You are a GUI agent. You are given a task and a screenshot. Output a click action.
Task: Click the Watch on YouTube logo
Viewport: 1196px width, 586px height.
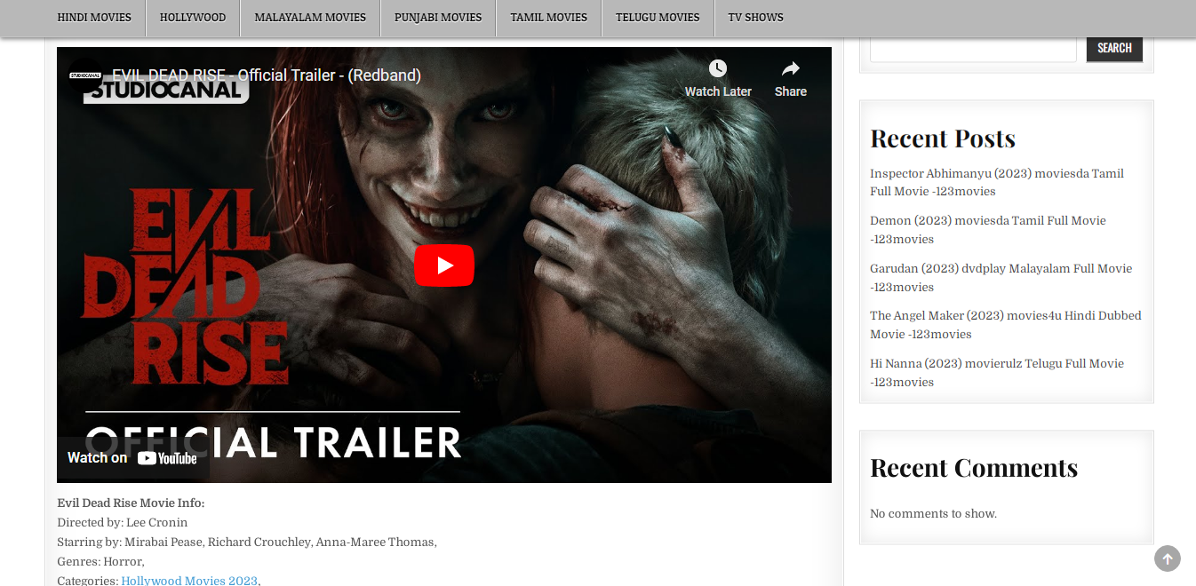(167, 458)
